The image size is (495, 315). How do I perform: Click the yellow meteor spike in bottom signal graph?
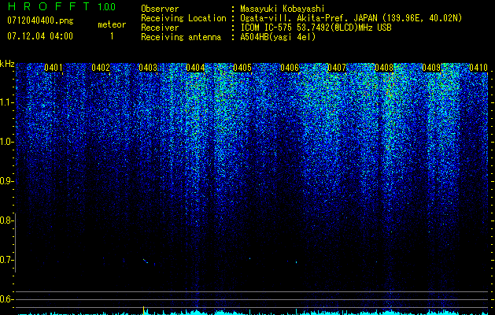pos(144,310)
